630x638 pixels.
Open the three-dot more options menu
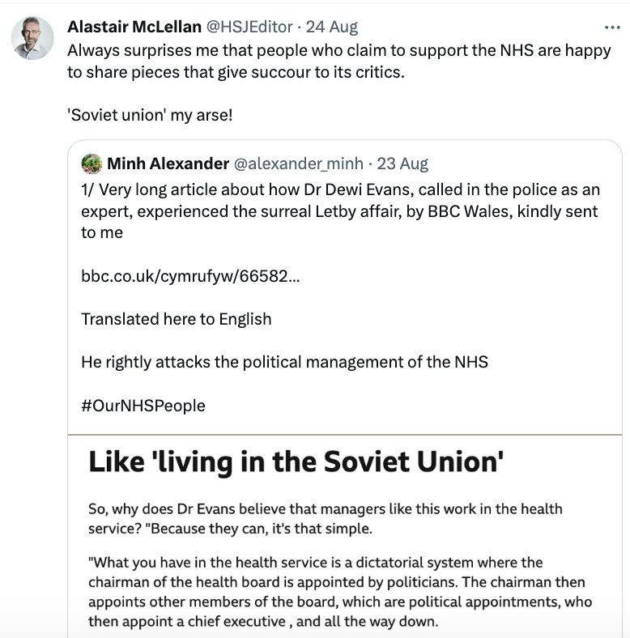612,26
